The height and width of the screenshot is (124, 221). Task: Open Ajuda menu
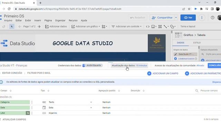tap(84, 21)
